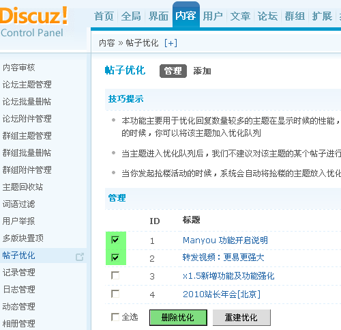Click the Discuz! logo
Screen dimensions: 341x330
tap(33, 22)
